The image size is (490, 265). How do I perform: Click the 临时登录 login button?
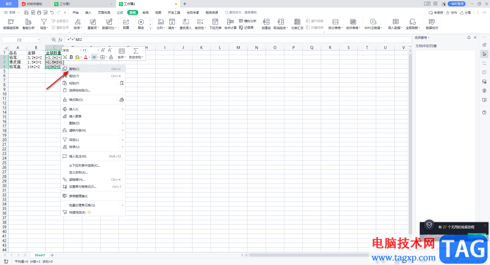pyautogui.click(x=457, y=4)
